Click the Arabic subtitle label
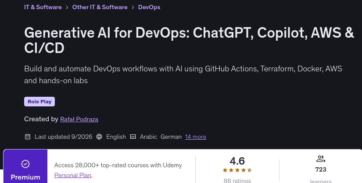The image size is (362, 183). [x=148, y=137]
